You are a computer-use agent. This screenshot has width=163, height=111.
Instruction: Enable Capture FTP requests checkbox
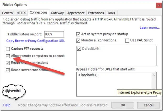click(x=8, y=49)
